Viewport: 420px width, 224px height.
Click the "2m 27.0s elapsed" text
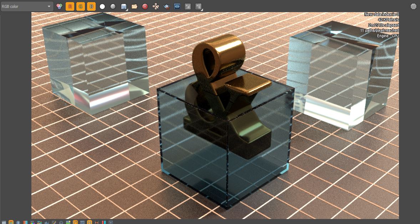383,25
